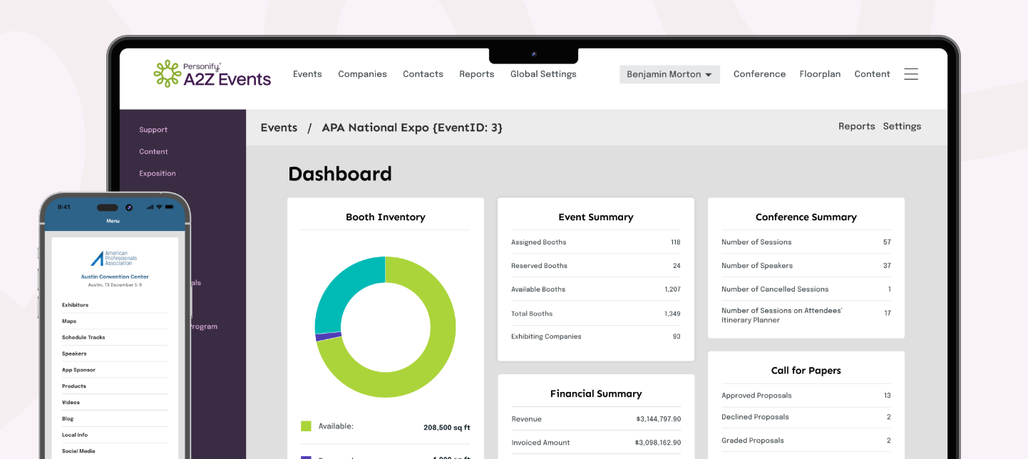
Task: Tap the phone Menu header title
Action: click(x=113, y=221)
